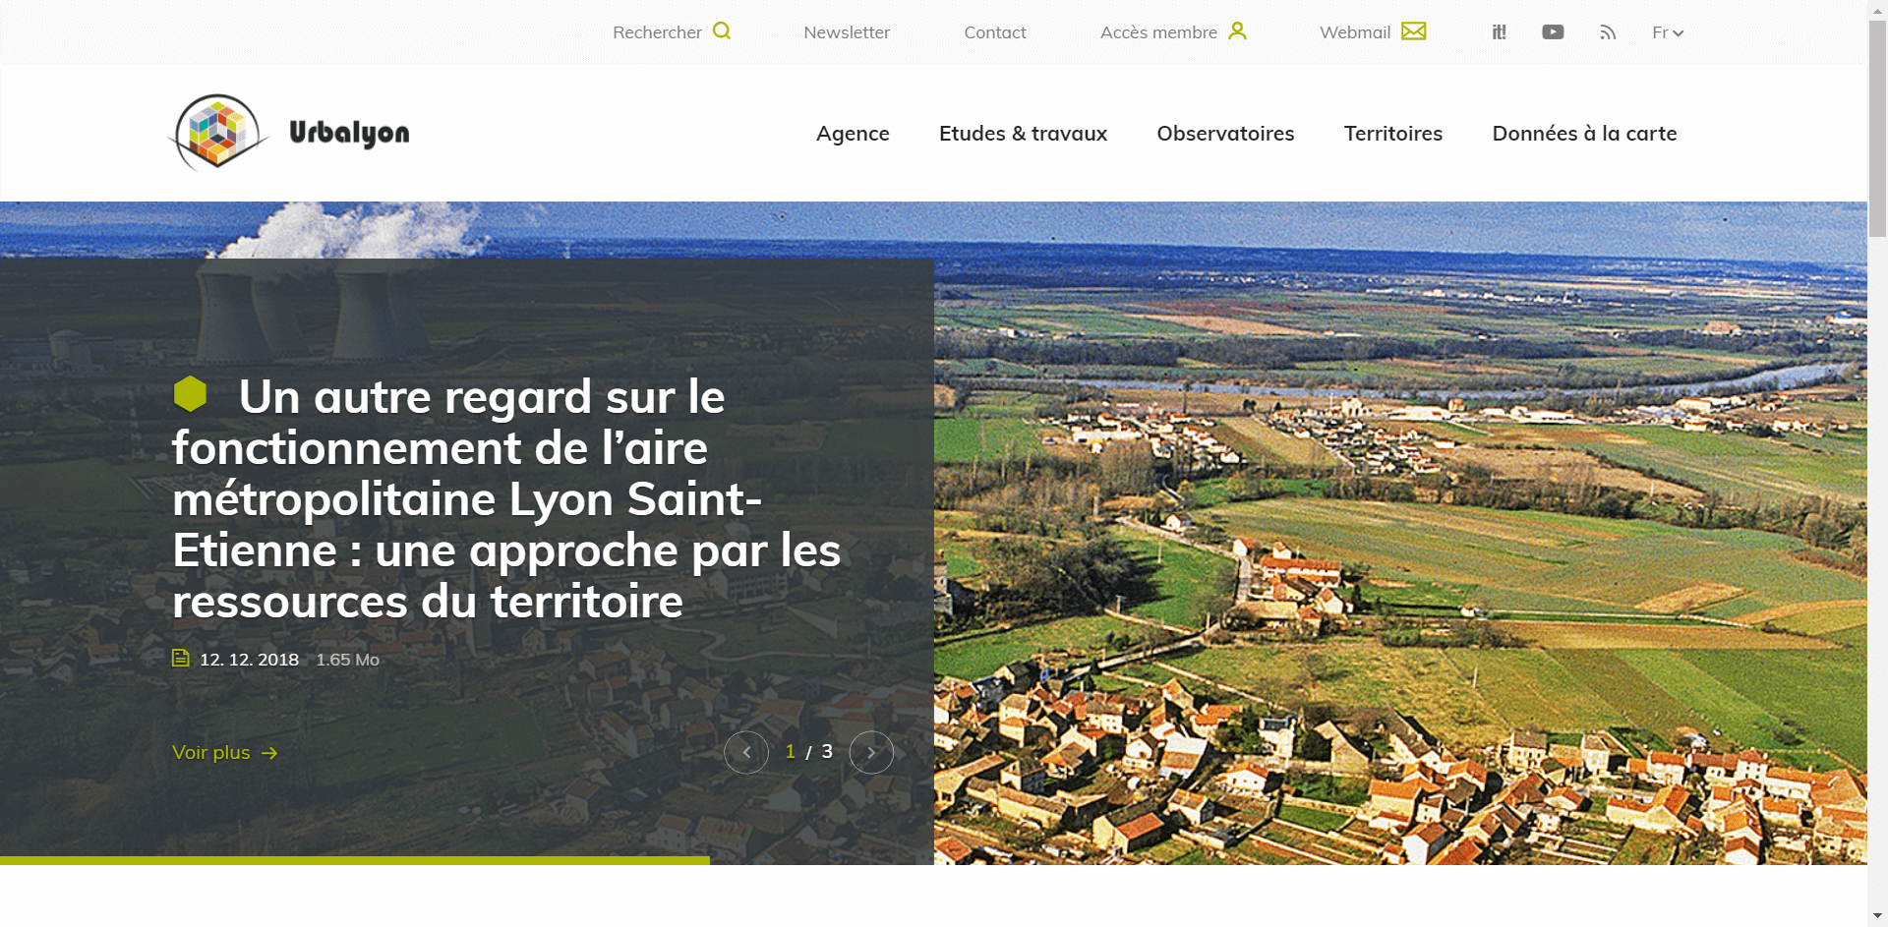Open the RSS feed icon
Viewport: 1888px width, 927px height.
1608,32
